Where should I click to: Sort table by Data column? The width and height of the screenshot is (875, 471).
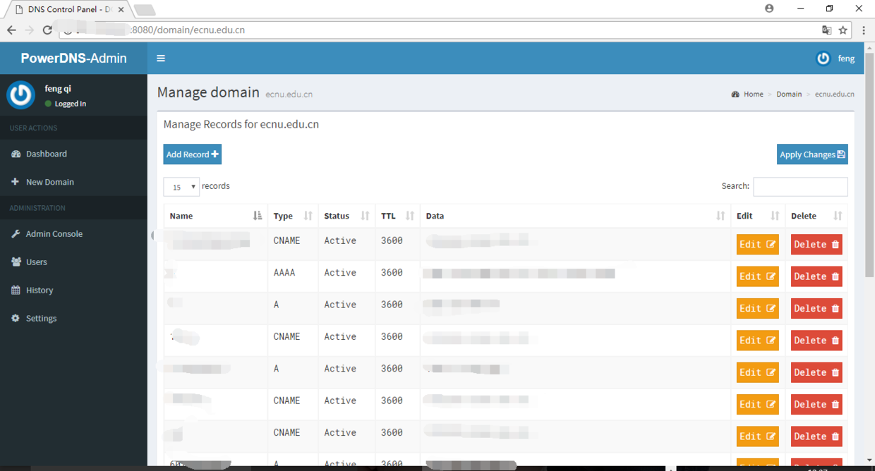point(575,216)
